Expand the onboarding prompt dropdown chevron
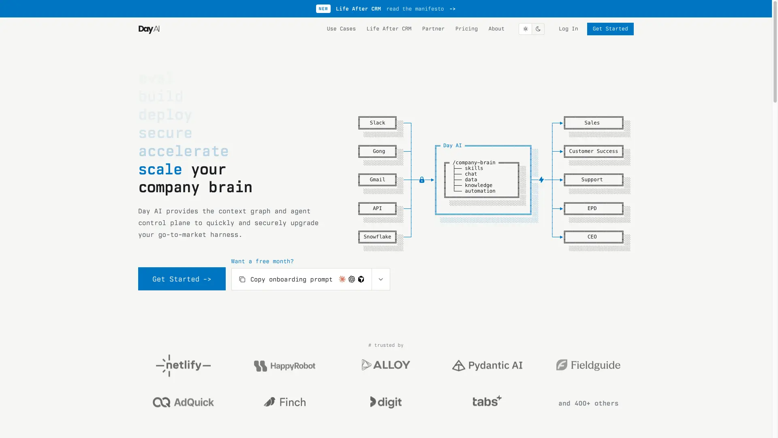 pyautogui.click(x=381, y=279)
